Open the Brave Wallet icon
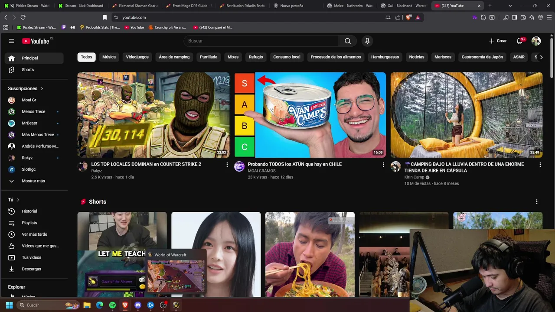 523,17
